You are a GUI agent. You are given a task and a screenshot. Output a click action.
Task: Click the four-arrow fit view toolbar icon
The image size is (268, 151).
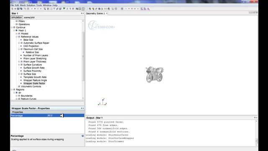tap(80, 9)
